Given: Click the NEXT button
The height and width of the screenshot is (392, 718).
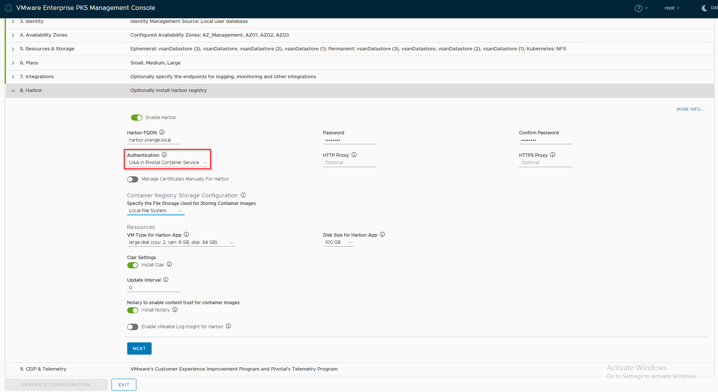Looking at the screenshot, I should (139, 348).
